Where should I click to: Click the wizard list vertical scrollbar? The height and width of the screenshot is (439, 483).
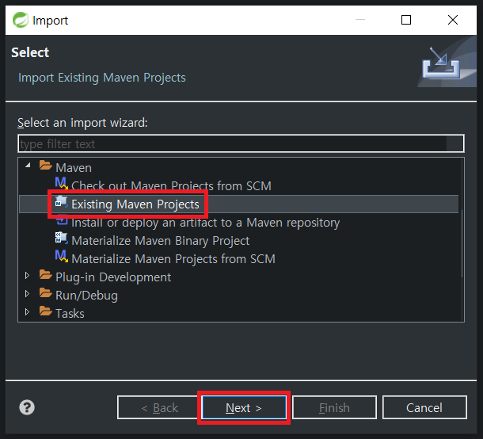pos(462,243)
